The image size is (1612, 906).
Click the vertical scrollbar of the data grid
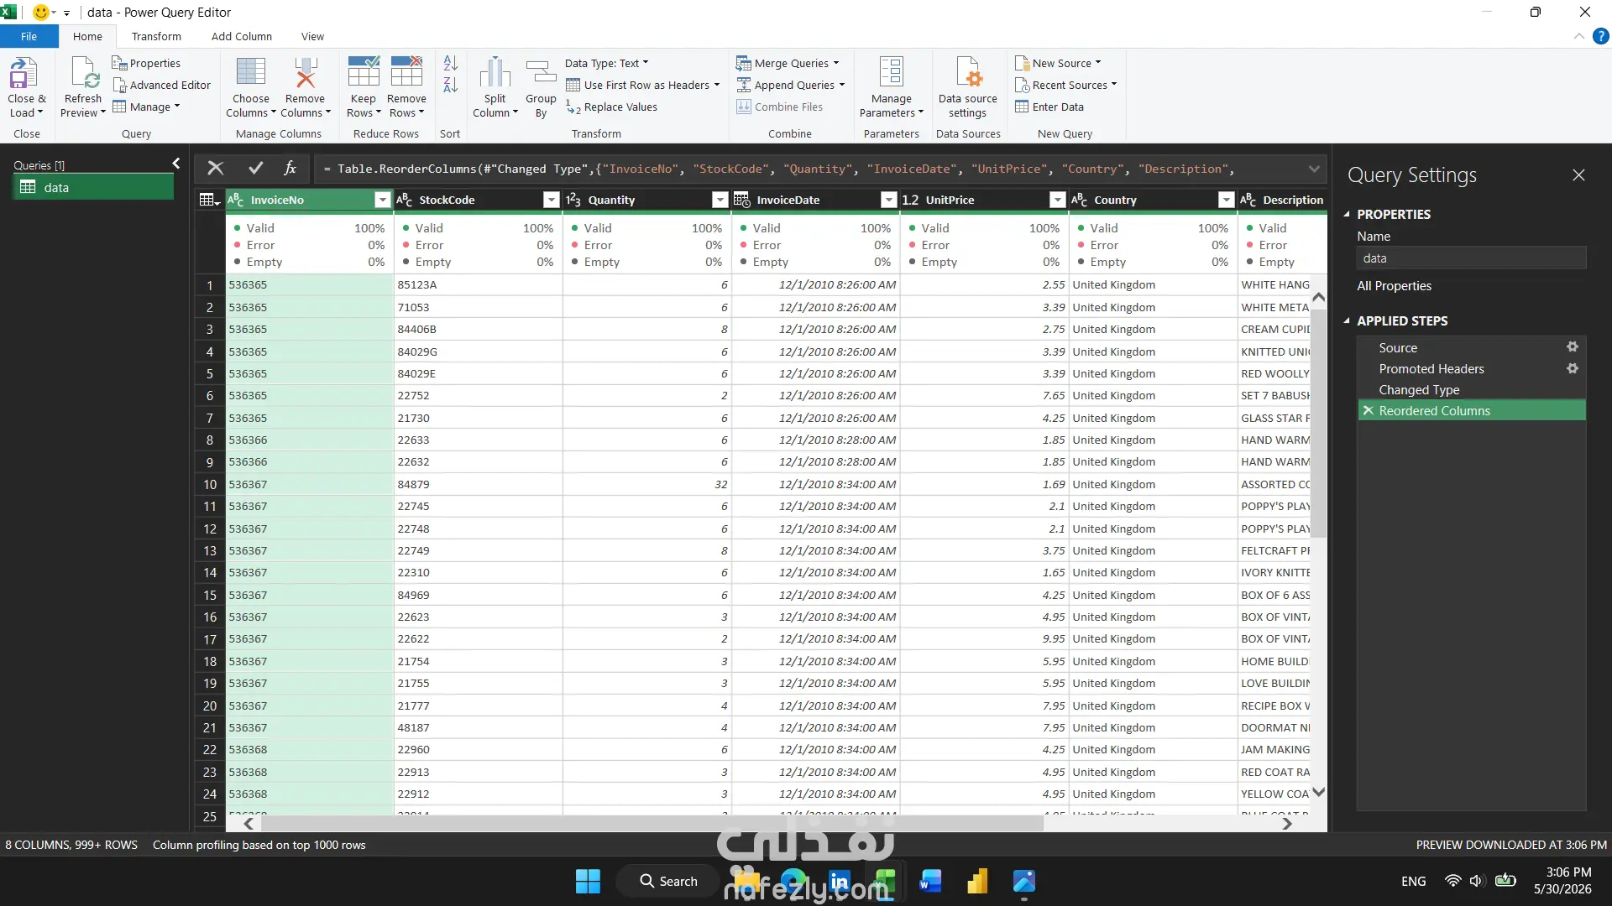pos(1319,424)
